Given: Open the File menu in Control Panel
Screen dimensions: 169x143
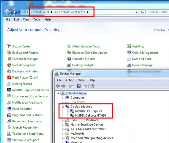Looking at the screenshot, I should click(x=8, y=19).
